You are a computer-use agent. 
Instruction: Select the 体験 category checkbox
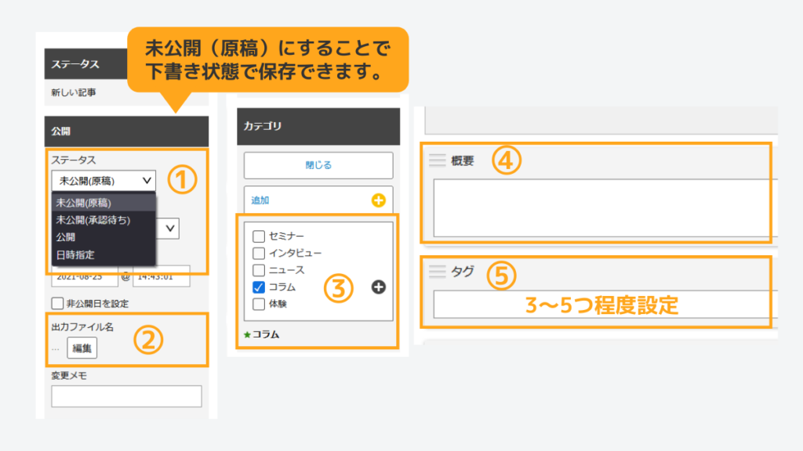click(258, 304)
